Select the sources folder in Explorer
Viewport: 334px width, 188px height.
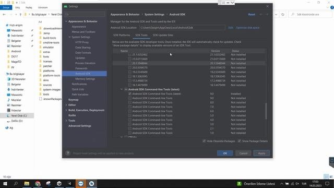coord(47,85)
